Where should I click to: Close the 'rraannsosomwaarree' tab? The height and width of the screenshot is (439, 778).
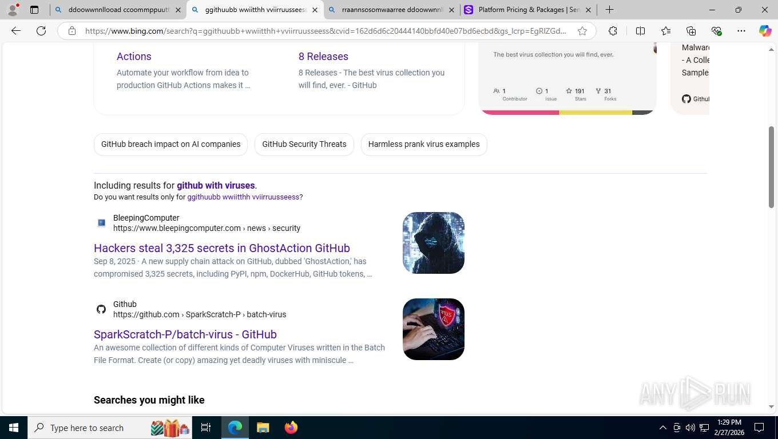[451, 10]
